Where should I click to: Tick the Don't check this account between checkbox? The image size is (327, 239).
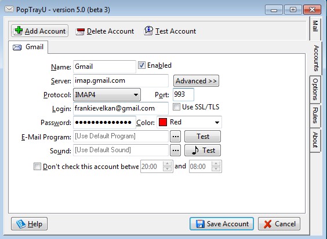pos(37,166)
